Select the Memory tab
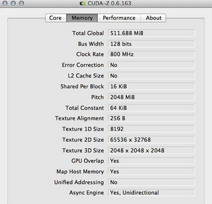Viewport: 212px width, 204px height. click(x=82, y=18)
